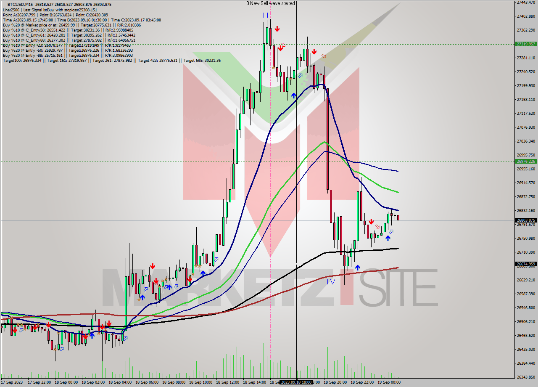This screenshot has height=387, width=538.
Task: Click the 26587.390 price axis label
Action: (526, 294)
